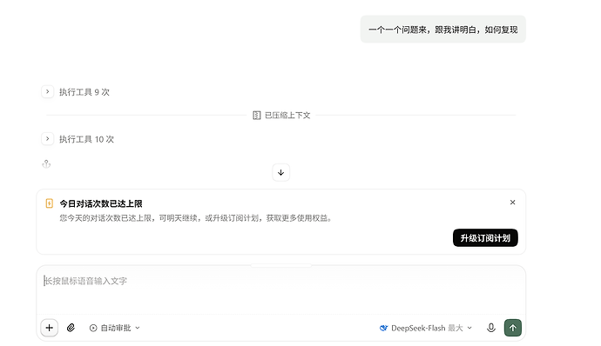Open the plus add menu
This screenshot has height=346, width=601.
coord(50,328)
